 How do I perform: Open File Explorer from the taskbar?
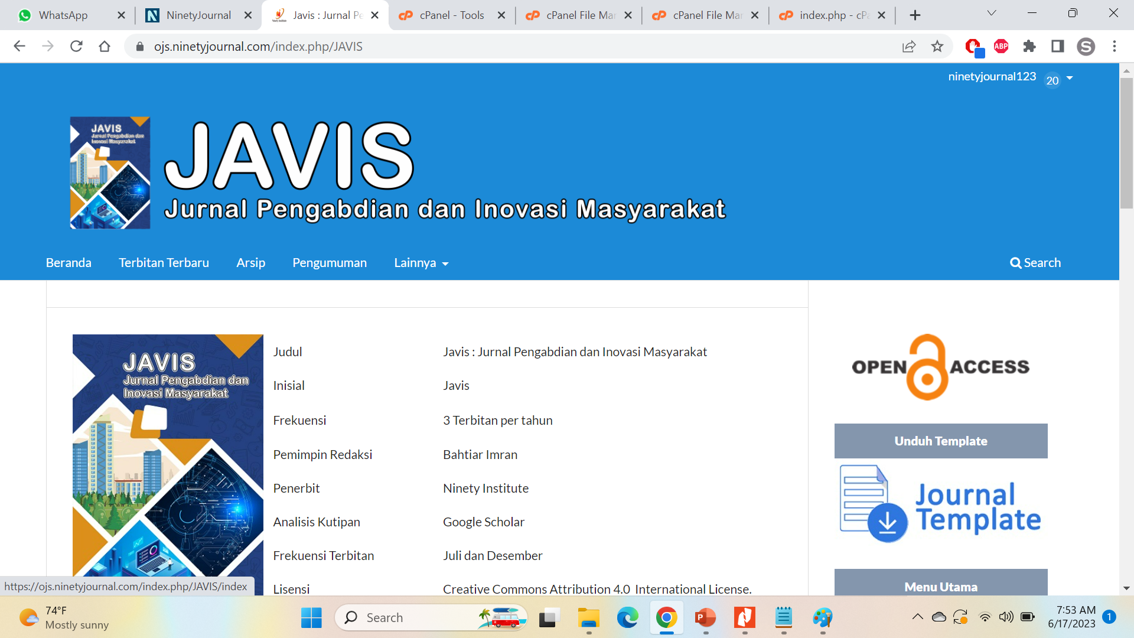coord(588,618)
